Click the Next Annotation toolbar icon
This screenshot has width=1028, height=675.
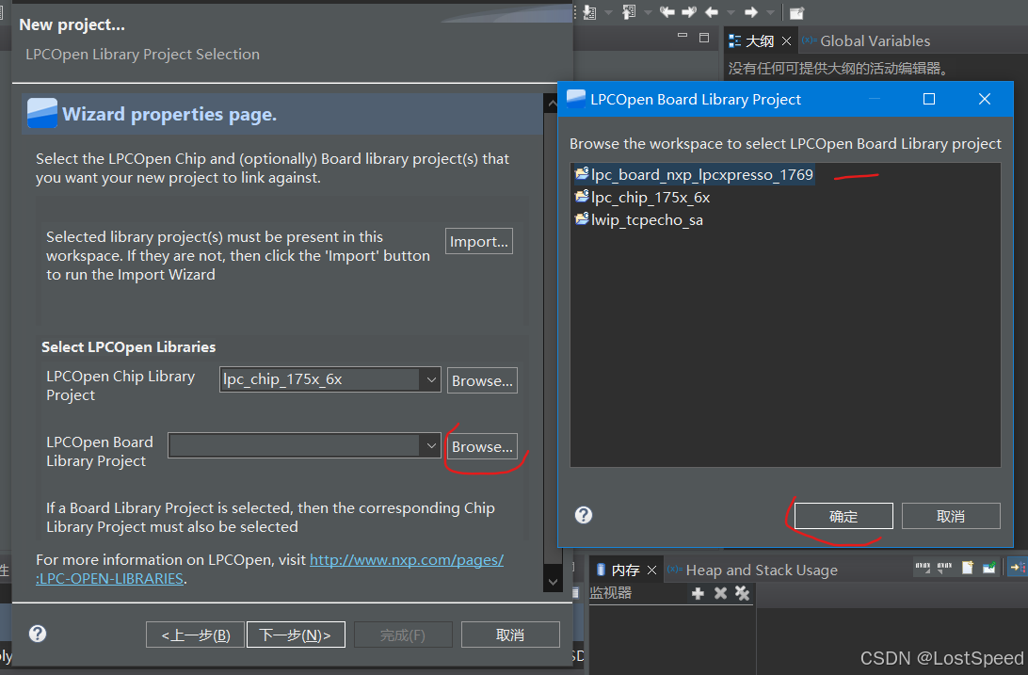tap(589, 12)
